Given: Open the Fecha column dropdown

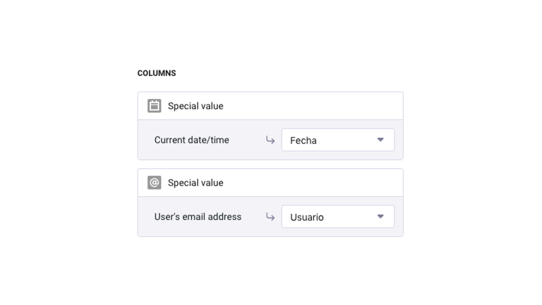Looking at the screenshot, I should pyautogui.click(x=338, y=140).
